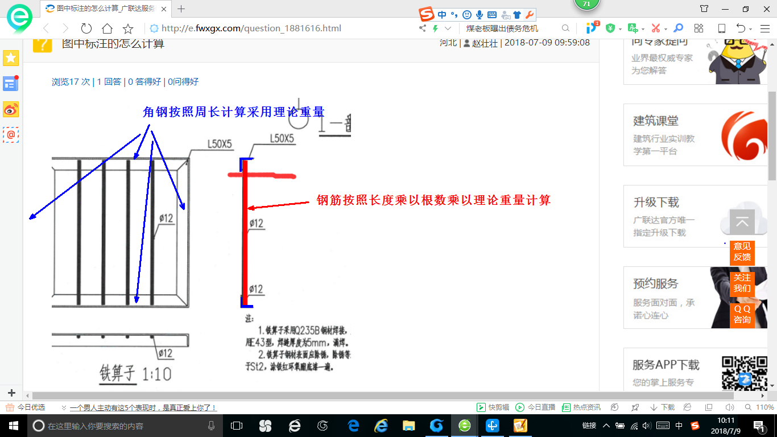Open the green shield payment protection icon
Viewport: 777px width, 437px height.
click(610, 28)
